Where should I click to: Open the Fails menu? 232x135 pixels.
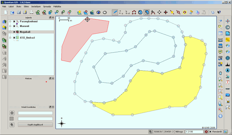coord(4,6)
